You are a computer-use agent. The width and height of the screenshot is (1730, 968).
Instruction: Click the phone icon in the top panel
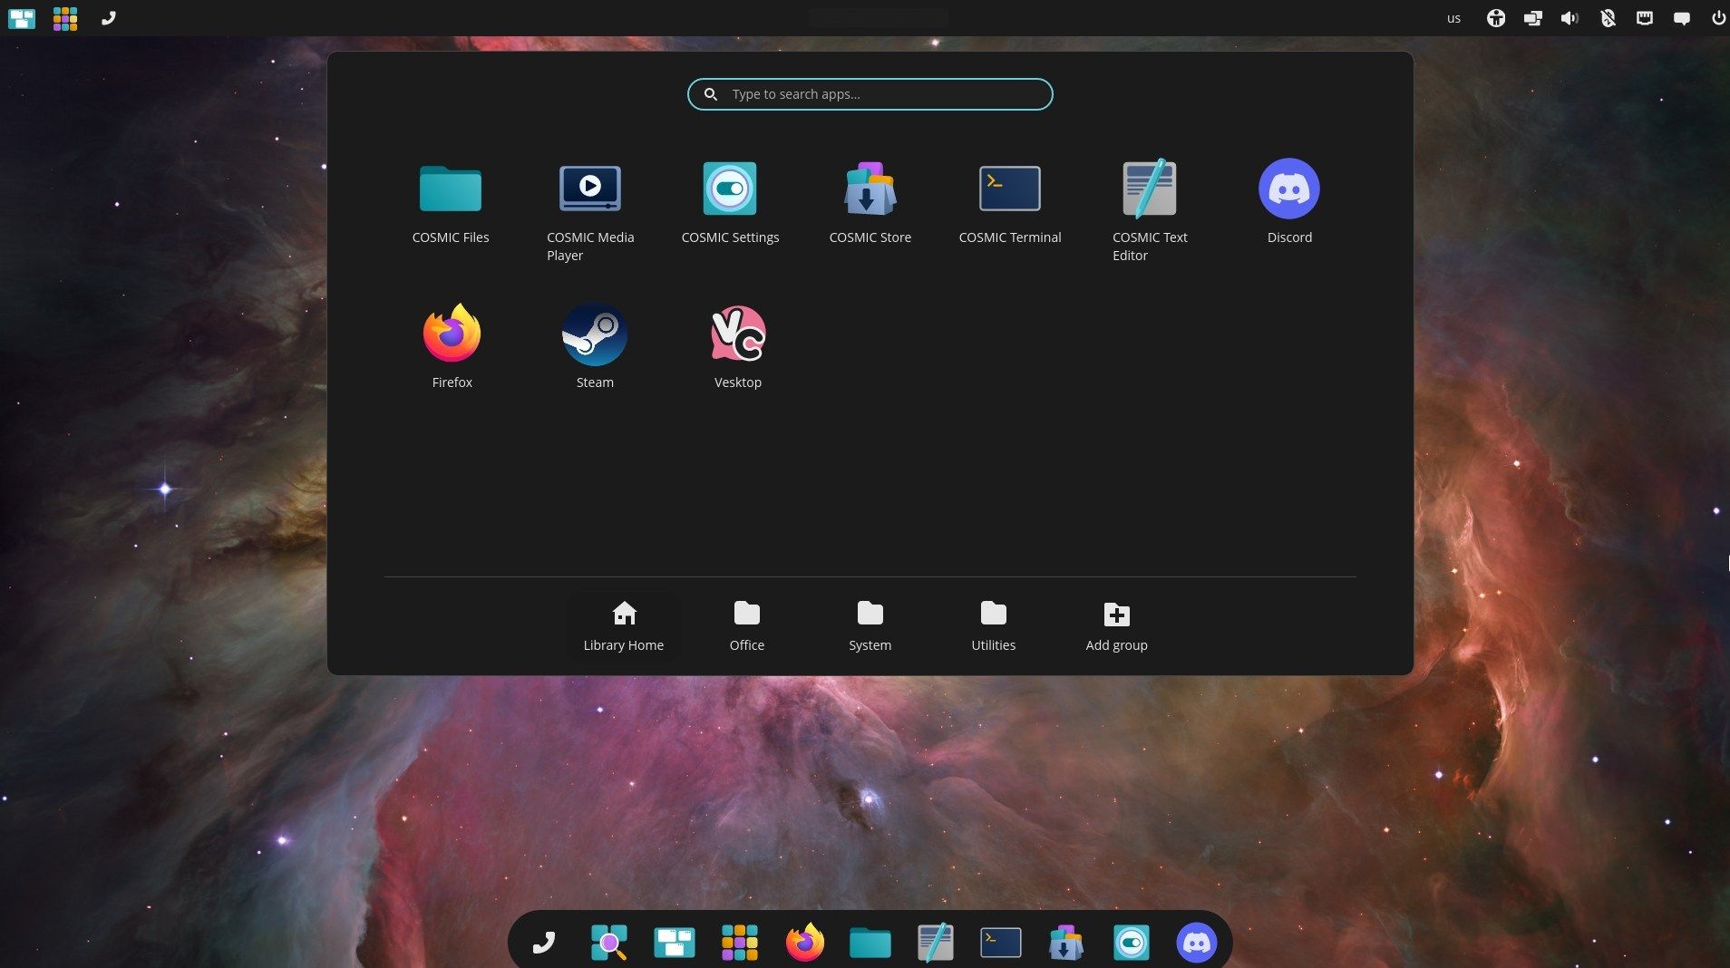[x=109, y=18]
